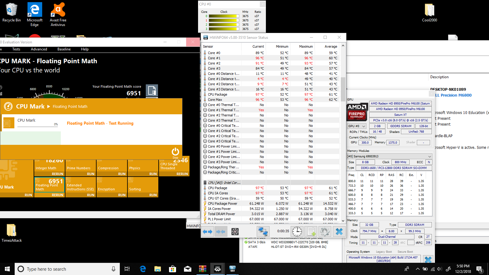
Task: Click the taskbar clock showing 5:50 PM
Action: (463, 269)
